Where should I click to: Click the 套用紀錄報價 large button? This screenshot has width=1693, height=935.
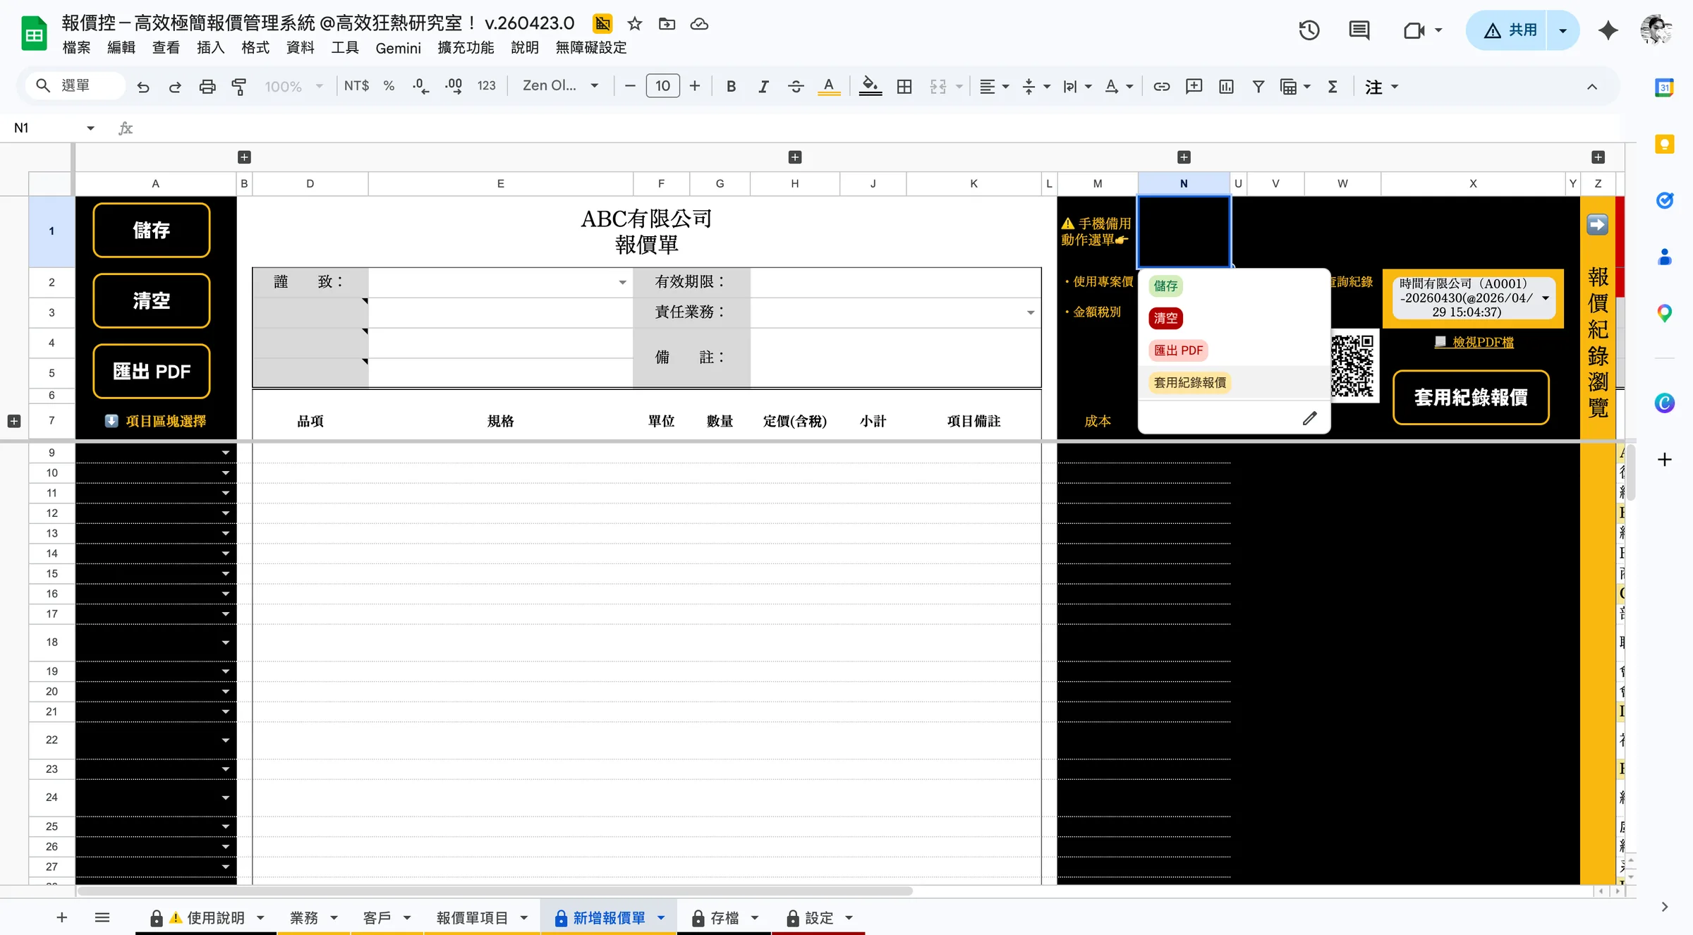[x=1471, y=397]
